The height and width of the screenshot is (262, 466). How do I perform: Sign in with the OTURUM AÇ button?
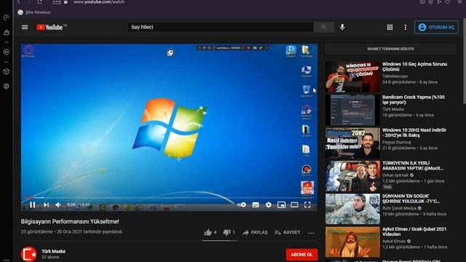436,28
